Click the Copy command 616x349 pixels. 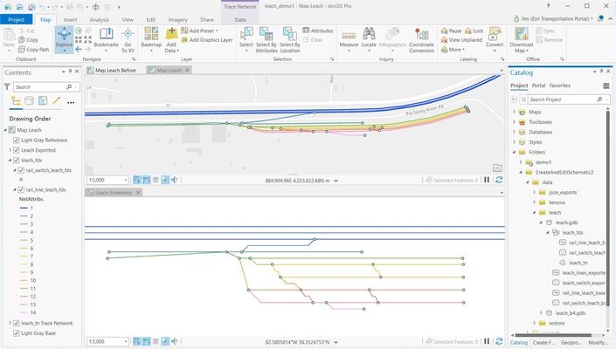28,40
